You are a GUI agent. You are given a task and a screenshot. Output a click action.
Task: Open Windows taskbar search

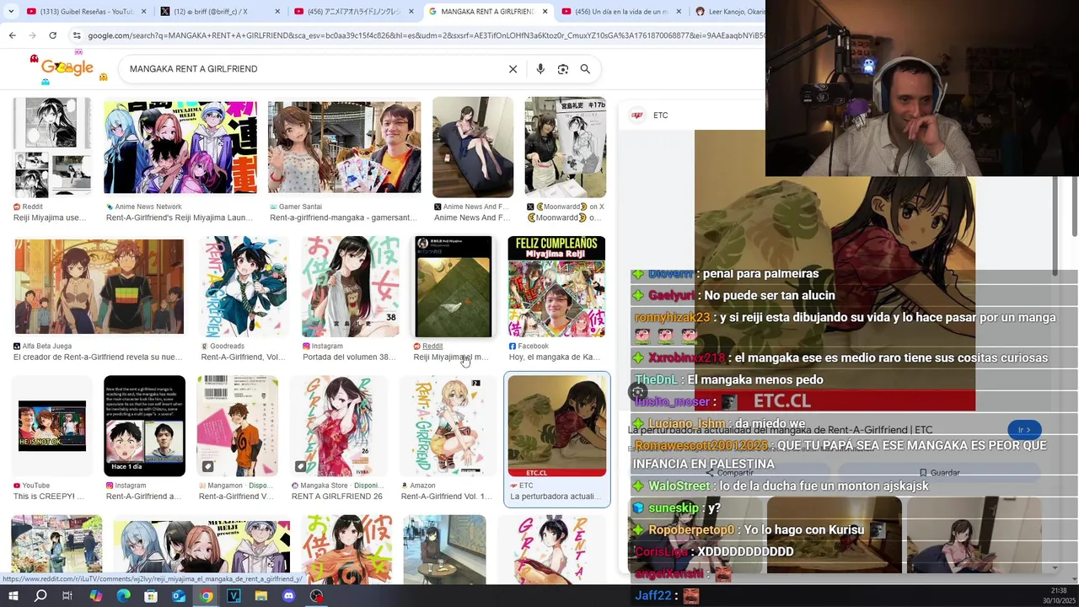pyautogui.click(x=40, y=596)
